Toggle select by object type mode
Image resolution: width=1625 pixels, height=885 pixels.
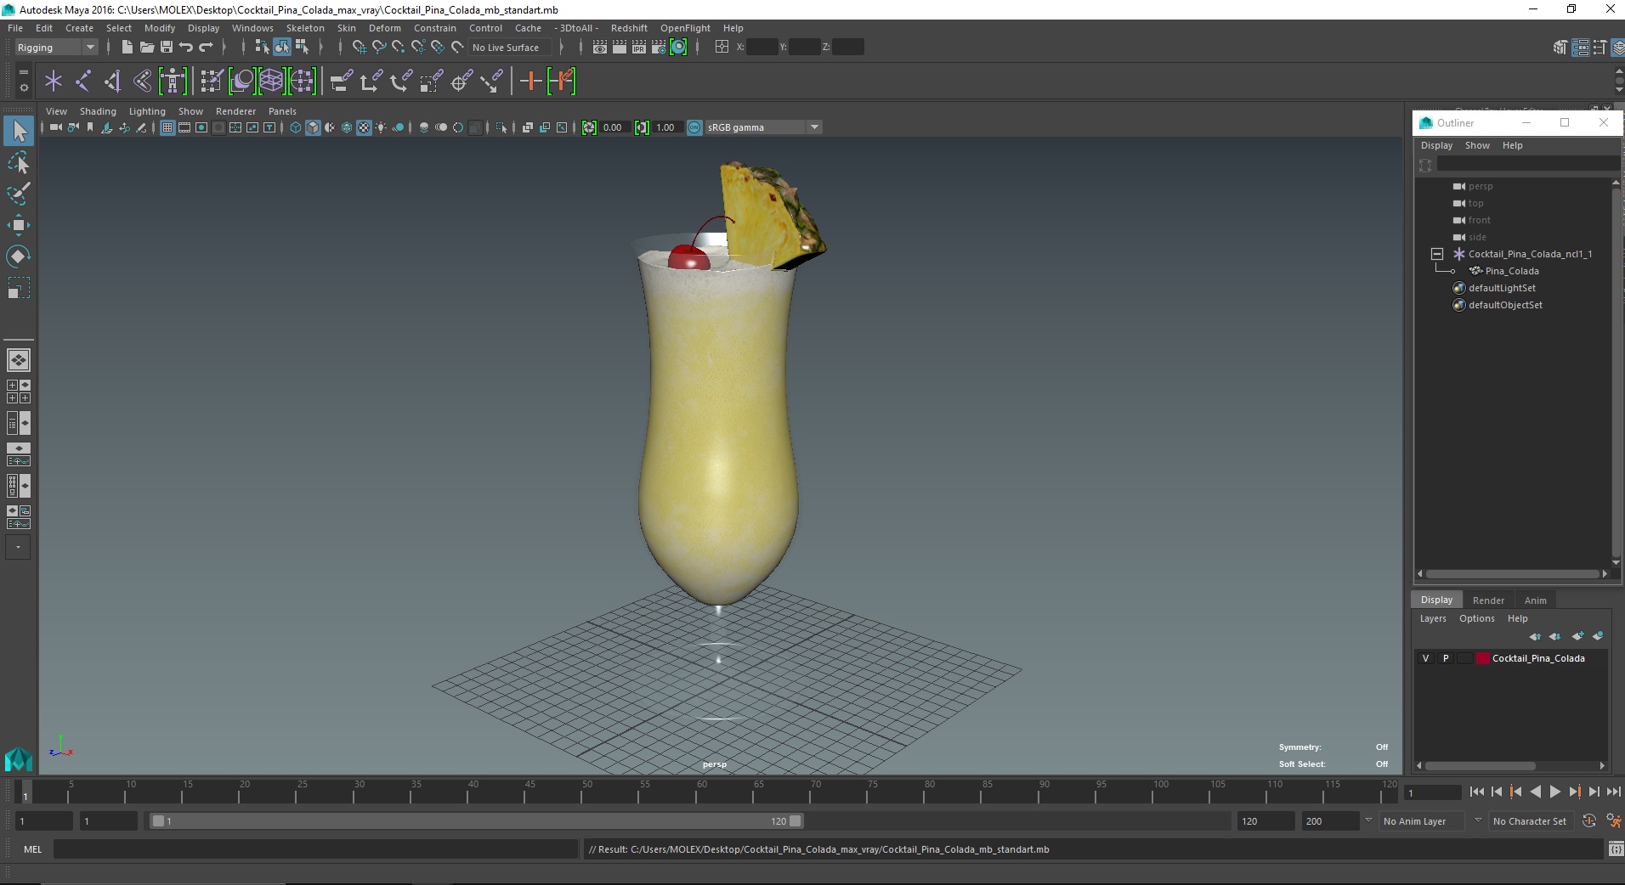click(282, 48)
